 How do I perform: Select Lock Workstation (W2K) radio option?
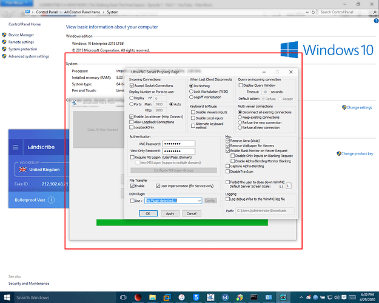click(191, 92)
